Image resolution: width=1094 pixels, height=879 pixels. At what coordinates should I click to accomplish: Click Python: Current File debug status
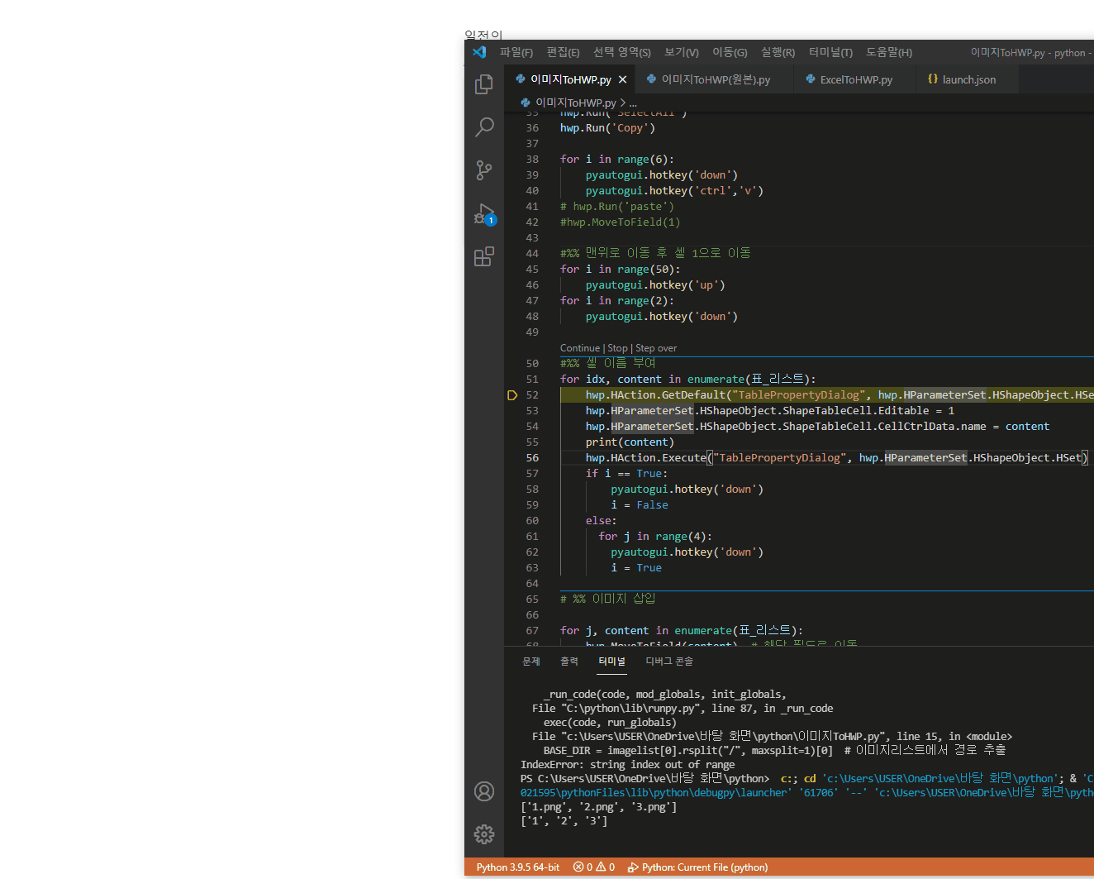click(x=698, y=867)
